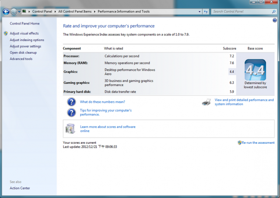
Task: Click the Memory subscore 7.6
Action: tap(231, 63)
